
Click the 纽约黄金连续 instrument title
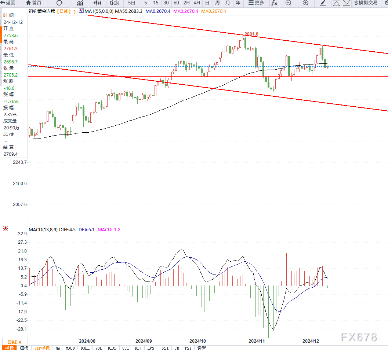[x=42, y=11]
